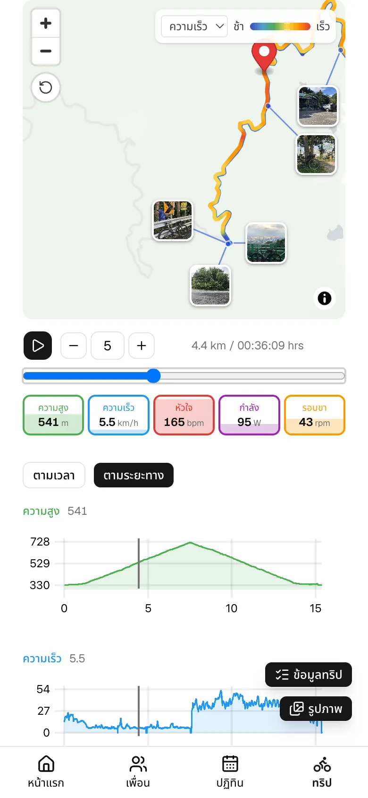The height and width of the screenshot is (798, 368).
Task: Switch to the ตามระยะทาง chart view
Action: (x=134, y=475)
